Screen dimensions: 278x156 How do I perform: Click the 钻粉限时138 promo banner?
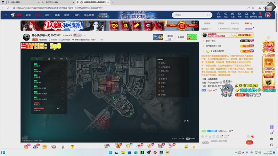(x=228, y=35)
